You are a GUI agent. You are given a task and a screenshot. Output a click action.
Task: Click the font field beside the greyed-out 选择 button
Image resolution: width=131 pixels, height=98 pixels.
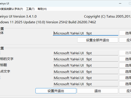click(85, 53)
